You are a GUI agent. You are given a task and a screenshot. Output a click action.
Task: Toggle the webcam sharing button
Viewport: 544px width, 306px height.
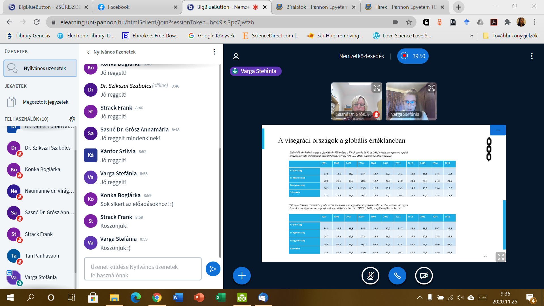[424, 275]
